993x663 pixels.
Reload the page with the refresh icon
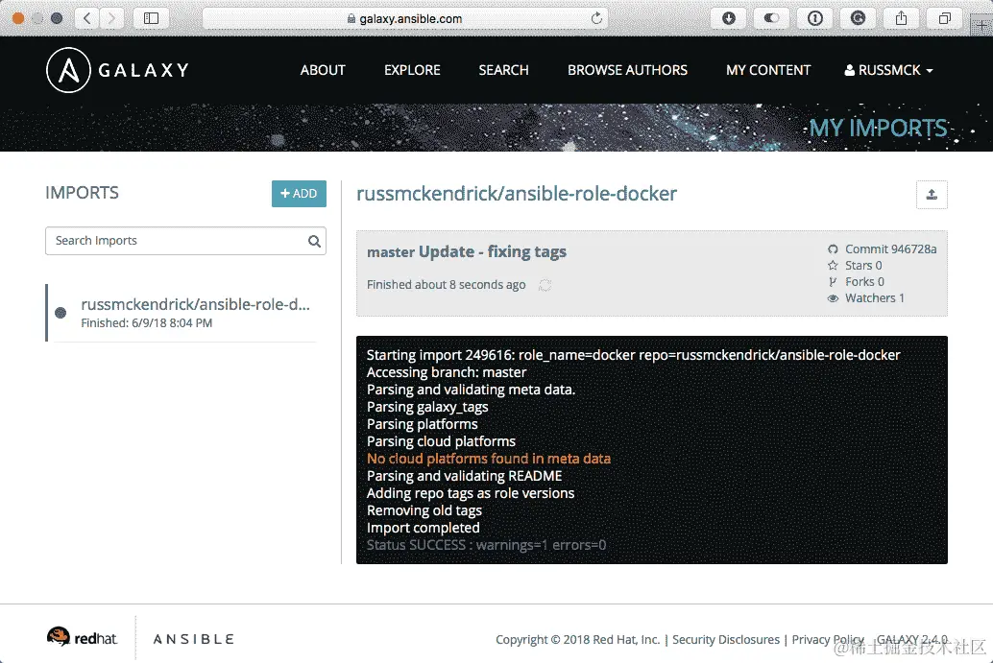pyautogui.click(x=596, y=18)
